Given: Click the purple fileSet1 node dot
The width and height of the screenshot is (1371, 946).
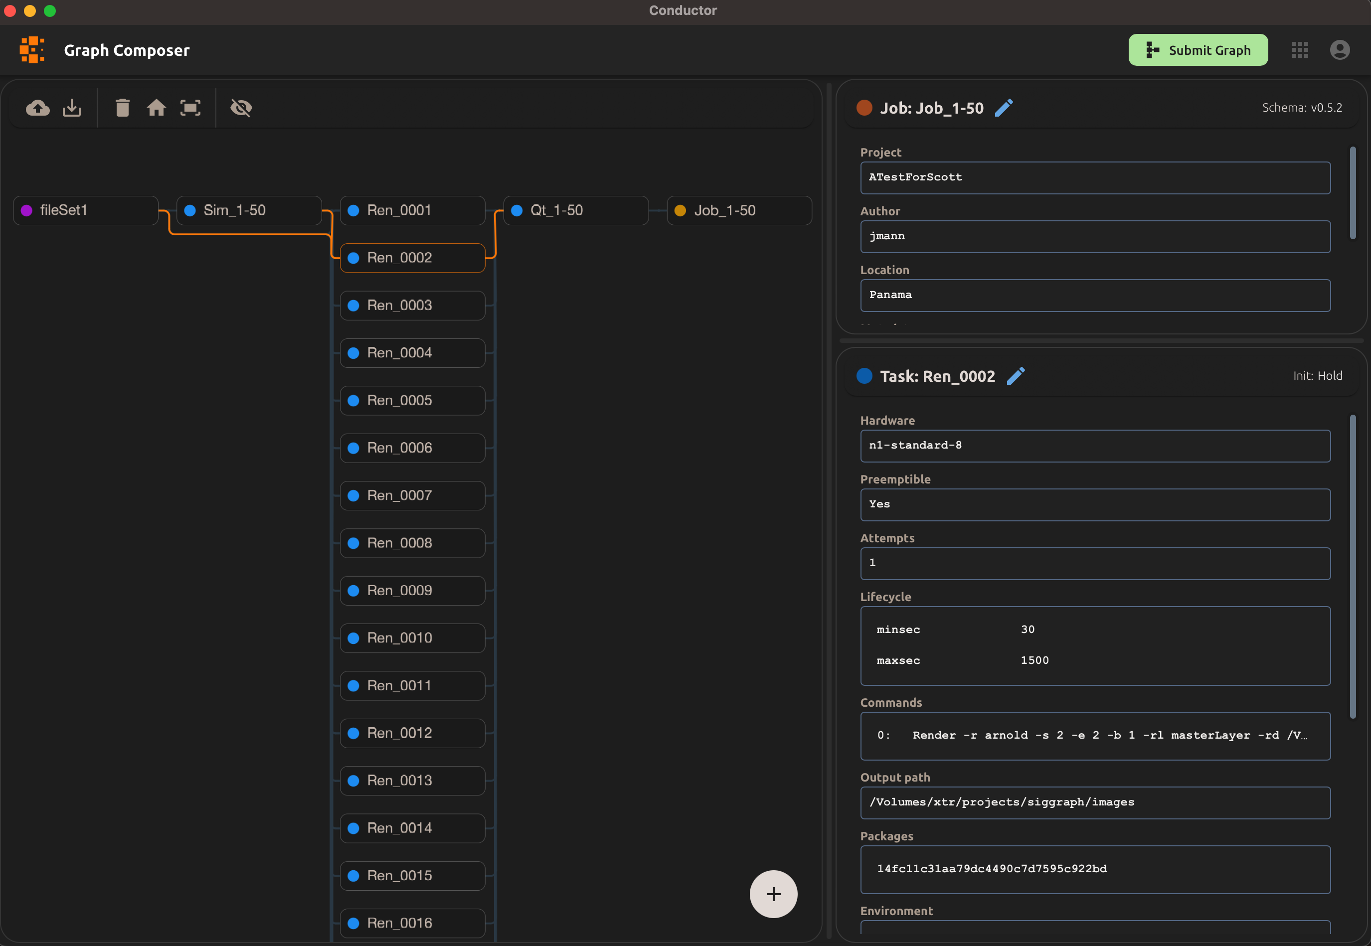Looking at the screenshot, I should (x=27, y=210).
